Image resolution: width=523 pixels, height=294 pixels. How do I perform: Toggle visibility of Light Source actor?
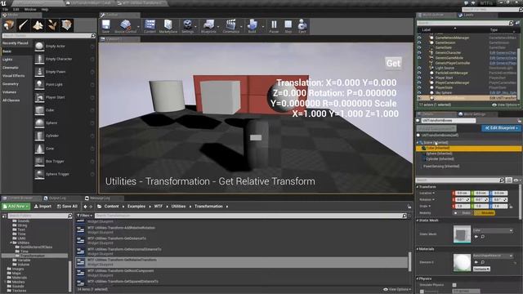point(419,68)
